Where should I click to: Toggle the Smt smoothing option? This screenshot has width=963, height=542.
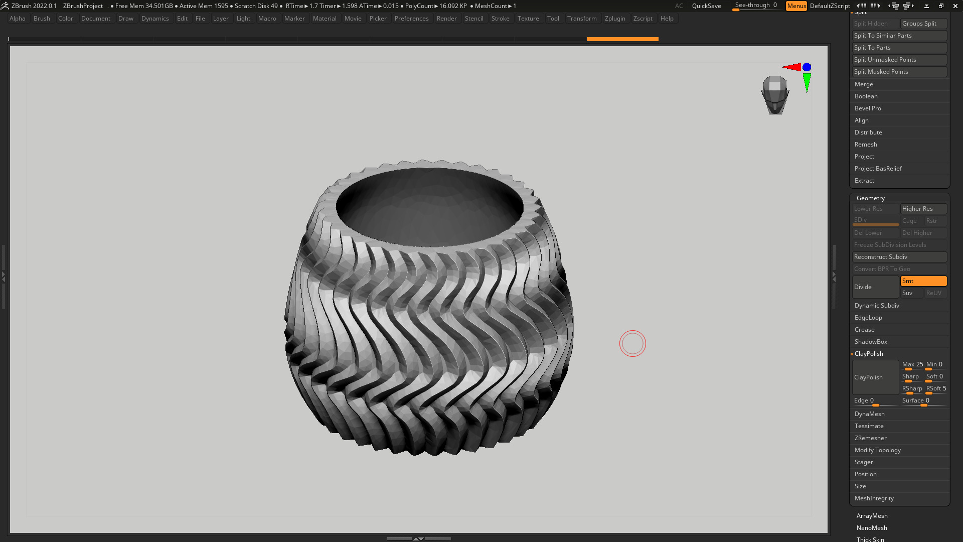(x=923, y=281)
